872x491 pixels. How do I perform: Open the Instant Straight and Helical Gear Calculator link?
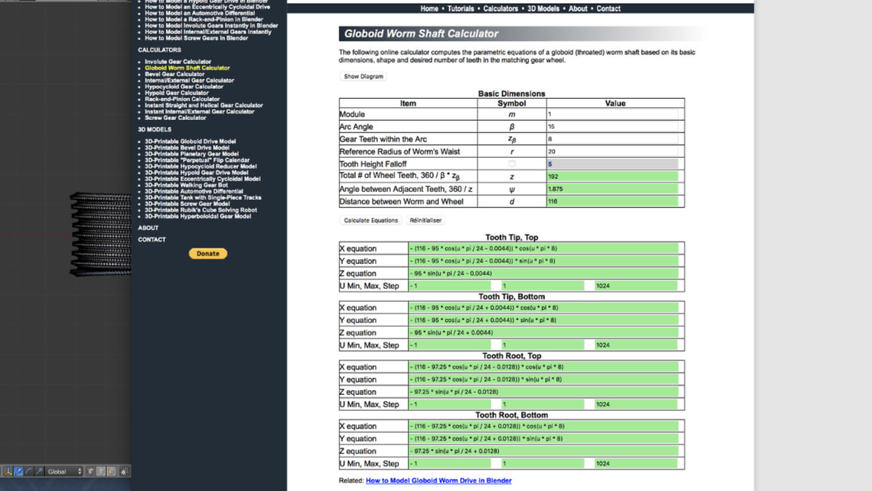203,105
